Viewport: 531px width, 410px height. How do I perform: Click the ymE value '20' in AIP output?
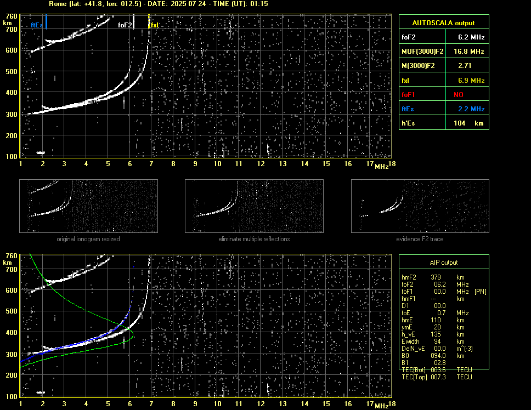437,327
